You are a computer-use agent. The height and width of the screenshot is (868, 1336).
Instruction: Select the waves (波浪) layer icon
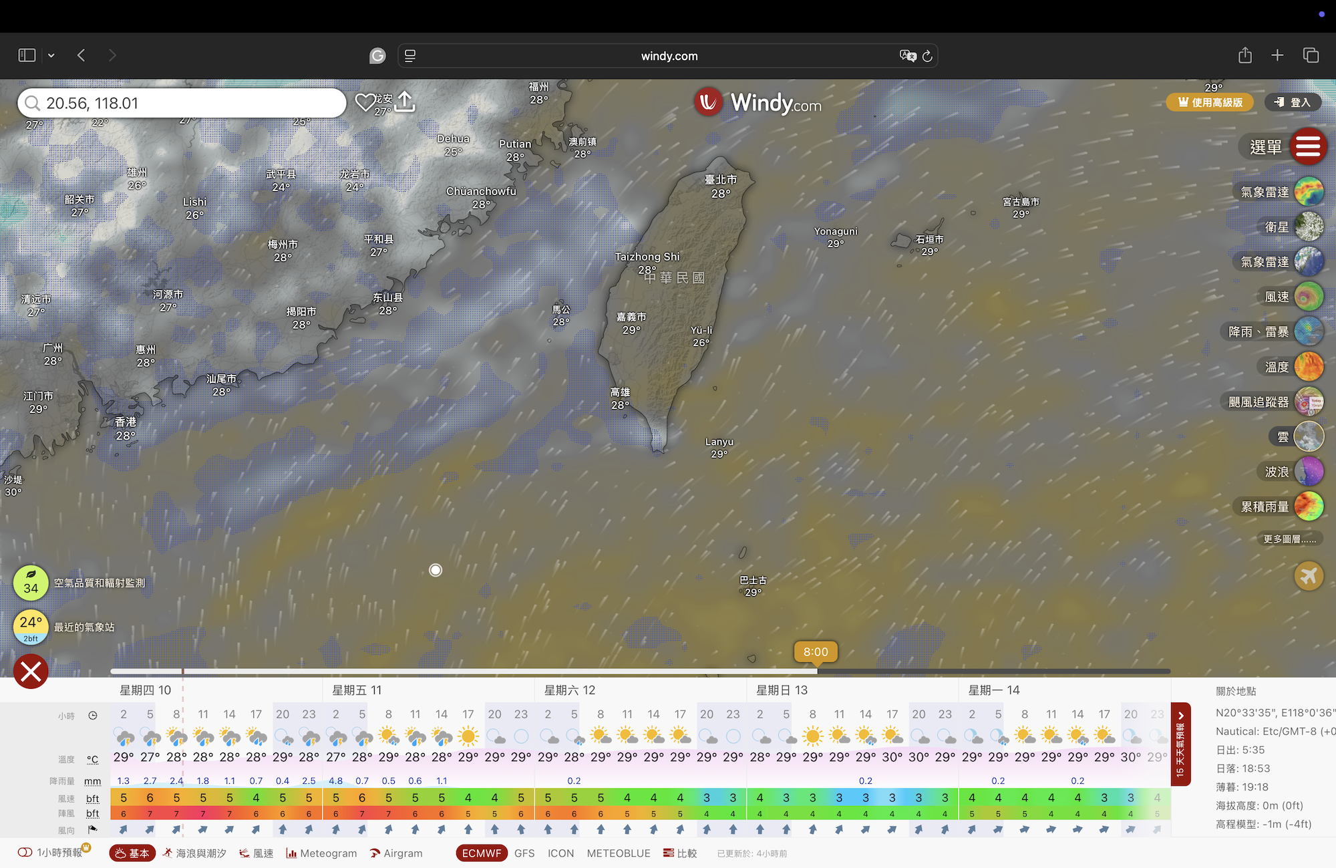coord(1309,472)
